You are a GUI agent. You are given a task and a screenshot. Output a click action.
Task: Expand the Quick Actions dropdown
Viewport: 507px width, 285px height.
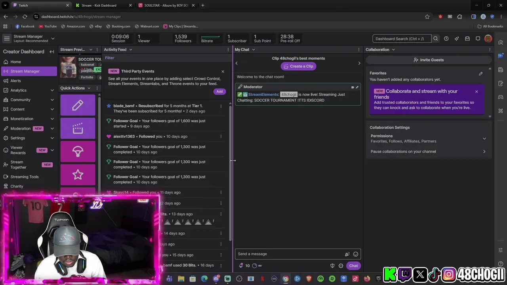tap(89, 88)
